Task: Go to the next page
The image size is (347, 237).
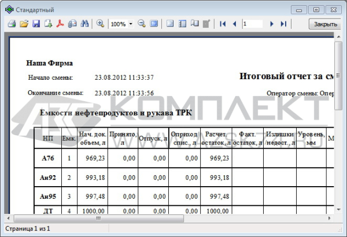Action: tap(272, 24)
